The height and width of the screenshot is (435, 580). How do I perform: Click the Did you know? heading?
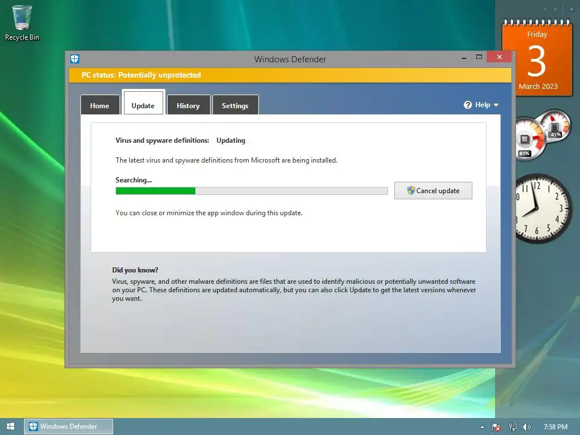point(135,270)
